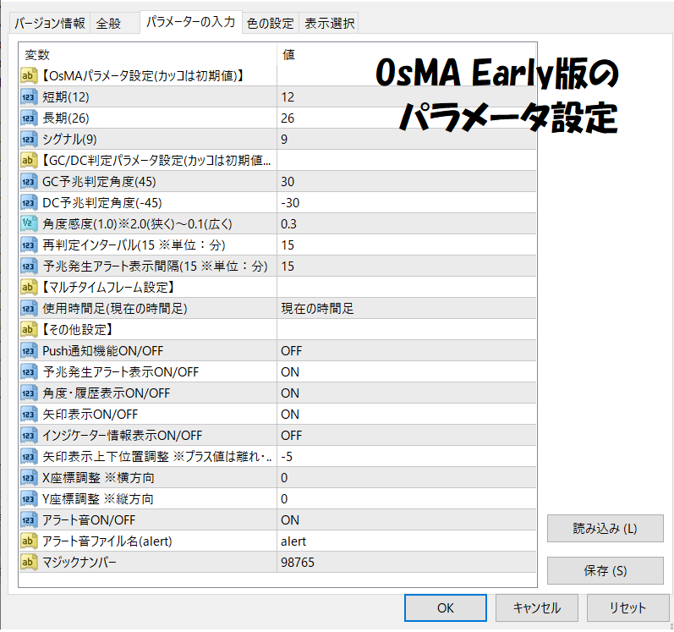The image size is (674, 632).
Task: Click the icon beside Push通知機能ON/OFF
Action: 29,351
